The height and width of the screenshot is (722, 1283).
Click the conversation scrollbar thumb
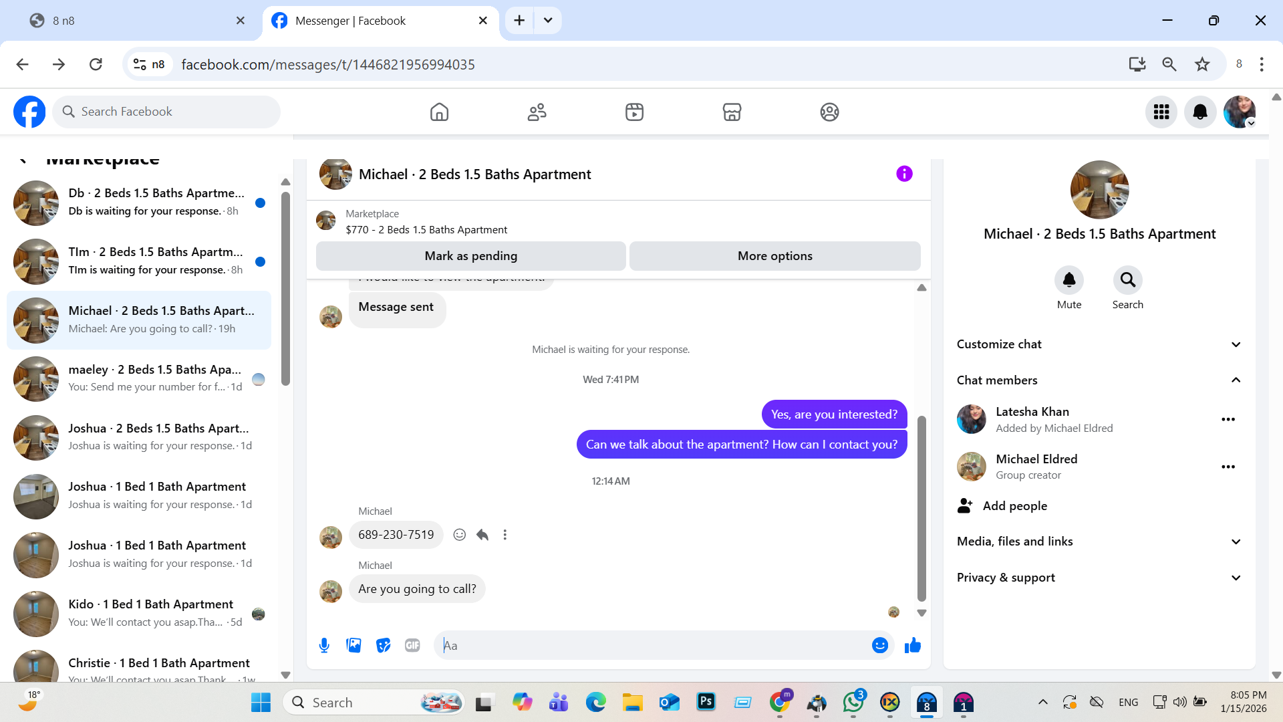pyautogui.click(x=921, y=508)
